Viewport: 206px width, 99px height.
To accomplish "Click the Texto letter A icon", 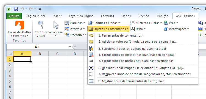I will pyautogui.click(x=132, y=29).
